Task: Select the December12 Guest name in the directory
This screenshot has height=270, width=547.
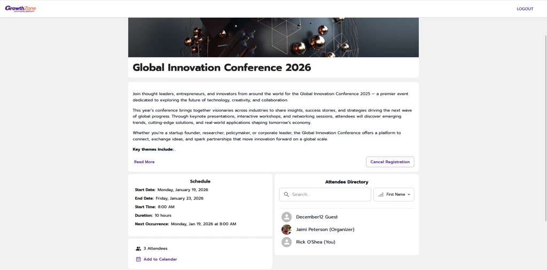Action: 317,217
